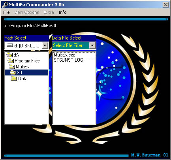Click the wrench application icon in title bar
171x160 pixels.
click(5, 5)
